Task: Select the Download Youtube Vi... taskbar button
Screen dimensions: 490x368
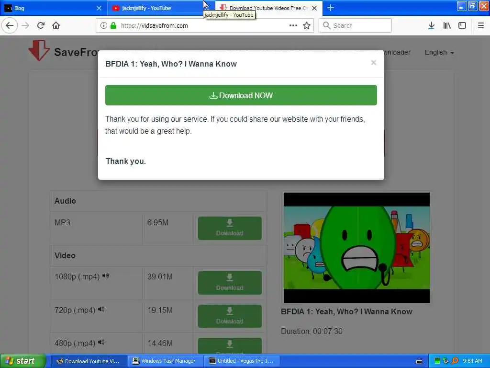Action: pyautogui.click(x=89, y=361)
